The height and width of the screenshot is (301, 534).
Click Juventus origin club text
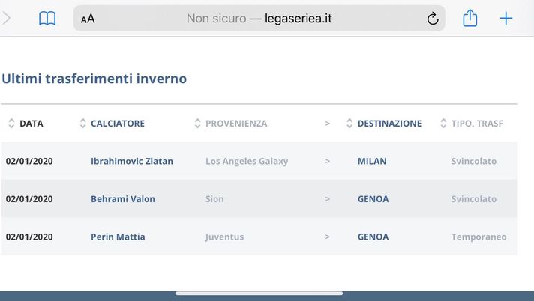click(x=224, y=237)
